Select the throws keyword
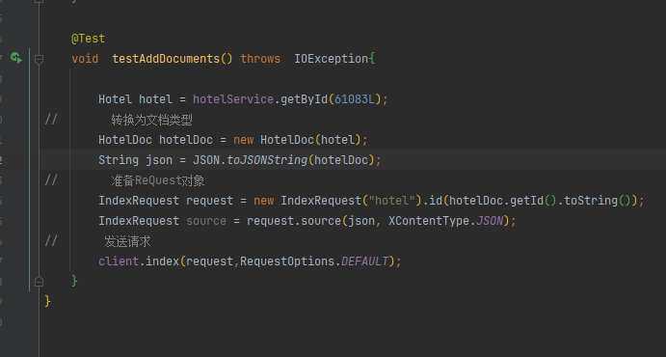Image resolution: width=666 pixels, height=357 pixels. (260, 59)
